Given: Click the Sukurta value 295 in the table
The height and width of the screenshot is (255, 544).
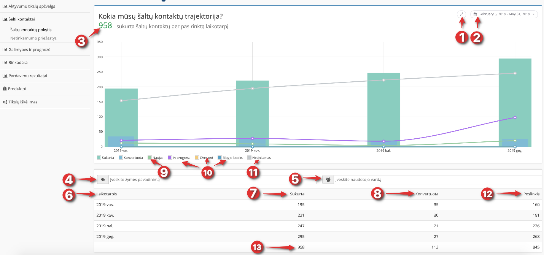Looking at the screenshot, I should 301,236.
